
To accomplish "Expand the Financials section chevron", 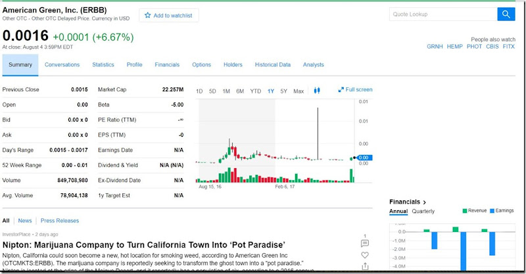I will point(425,202).
